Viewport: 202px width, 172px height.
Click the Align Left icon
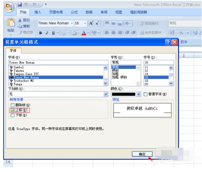click(x=107, y=33)
